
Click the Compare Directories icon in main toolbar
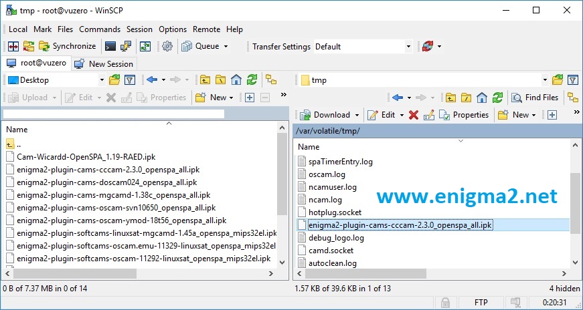[13, 46]
